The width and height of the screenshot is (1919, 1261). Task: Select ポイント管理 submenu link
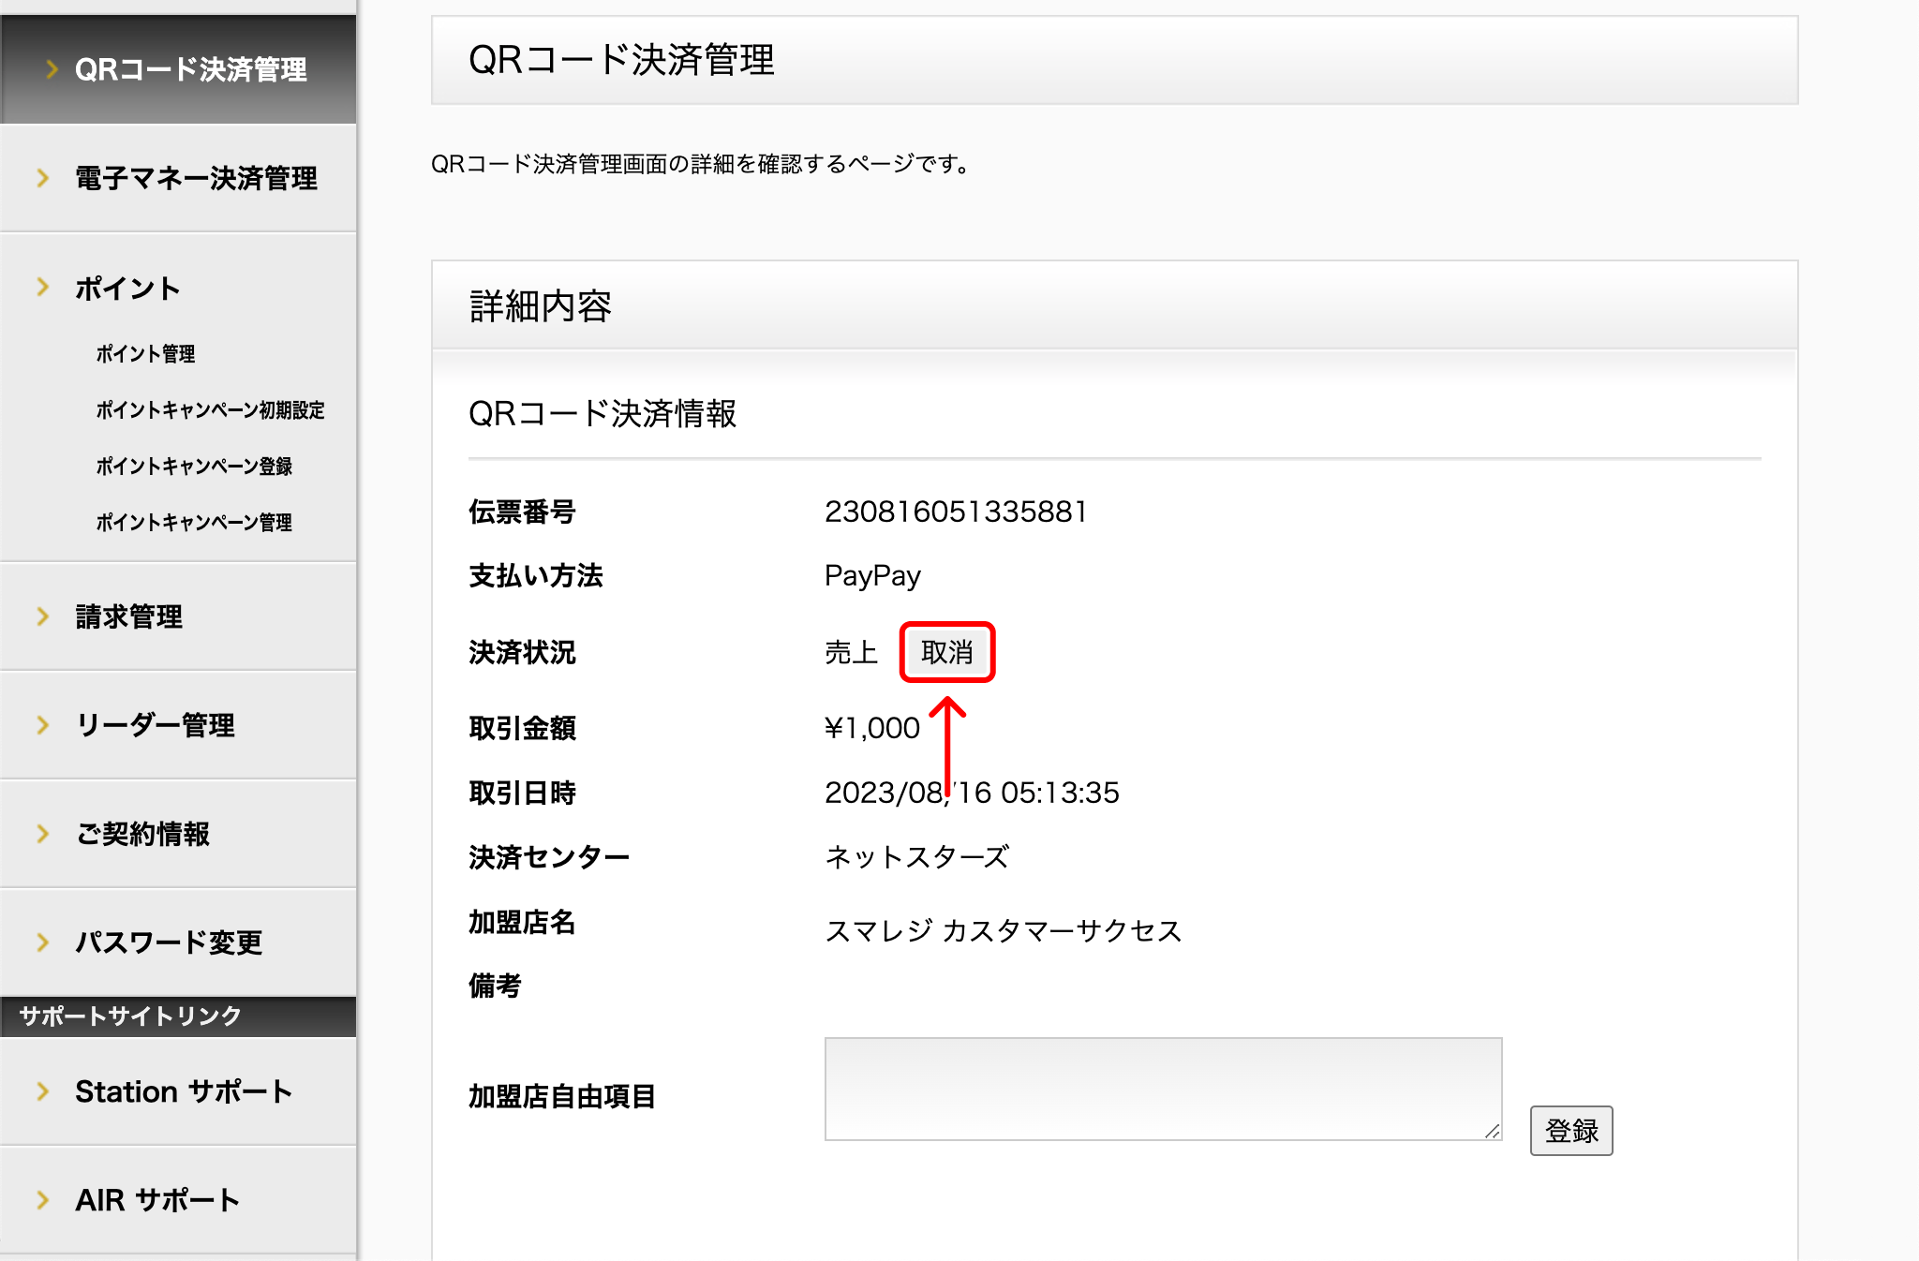pyautogui.click(x=145, y=354)
